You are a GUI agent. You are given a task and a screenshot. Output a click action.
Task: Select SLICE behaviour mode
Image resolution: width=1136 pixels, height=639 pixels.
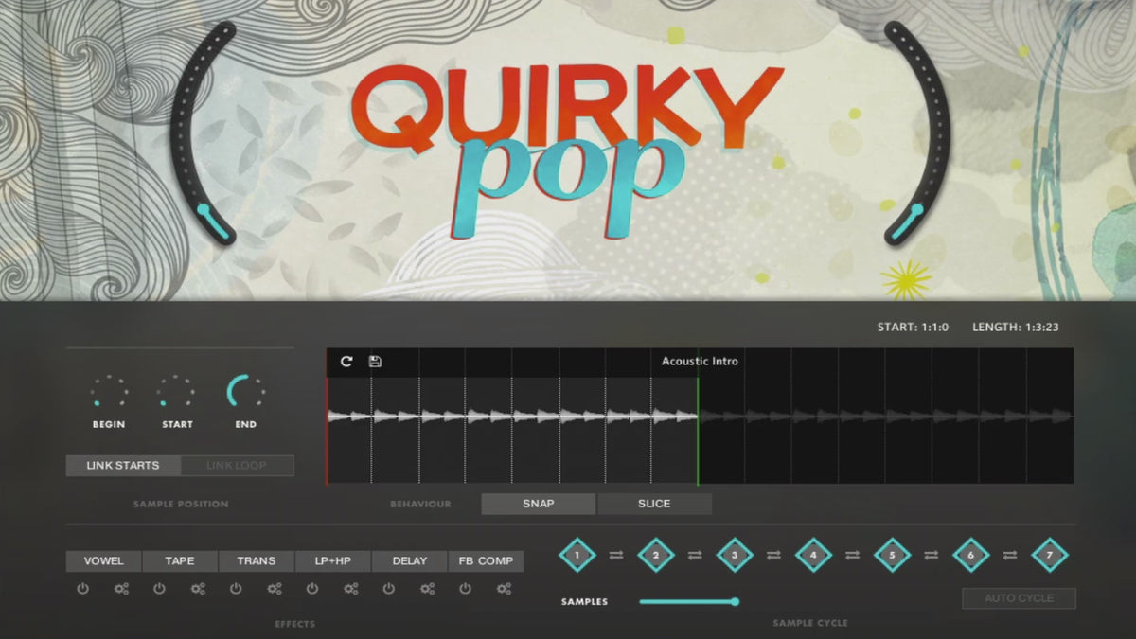tap(654, 504)
